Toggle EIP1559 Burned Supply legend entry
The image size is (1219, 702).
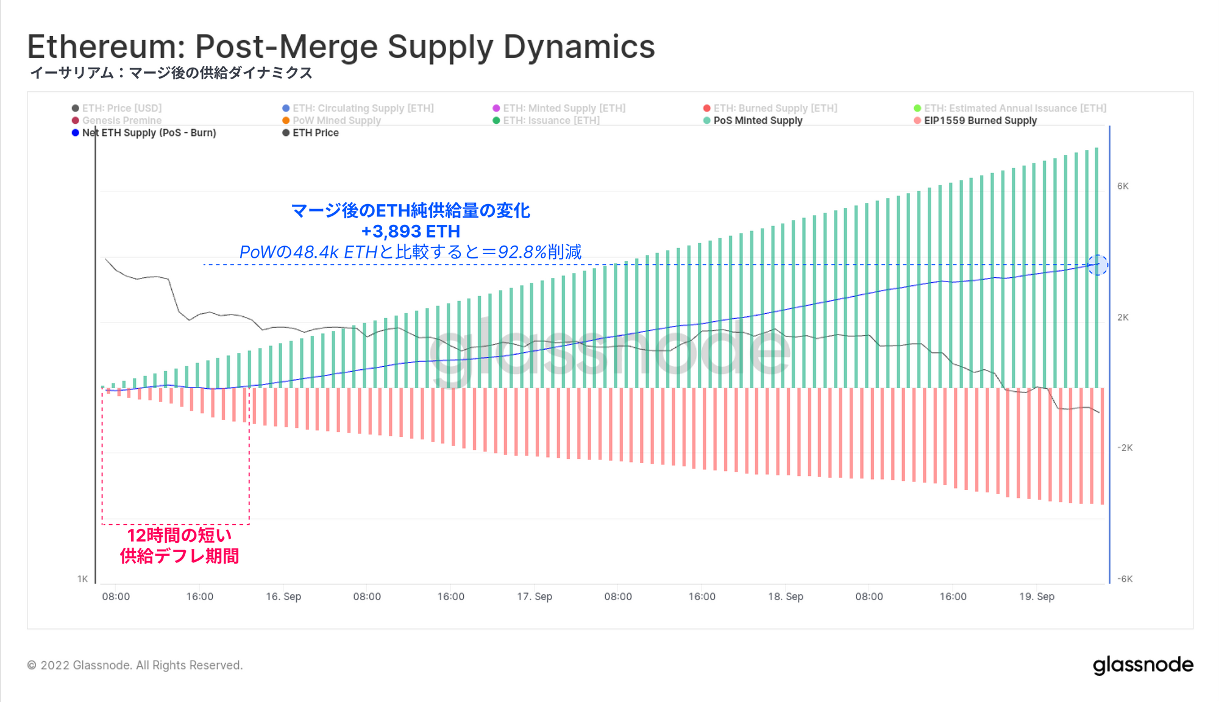pyautogui.click(x=979, y=121)
